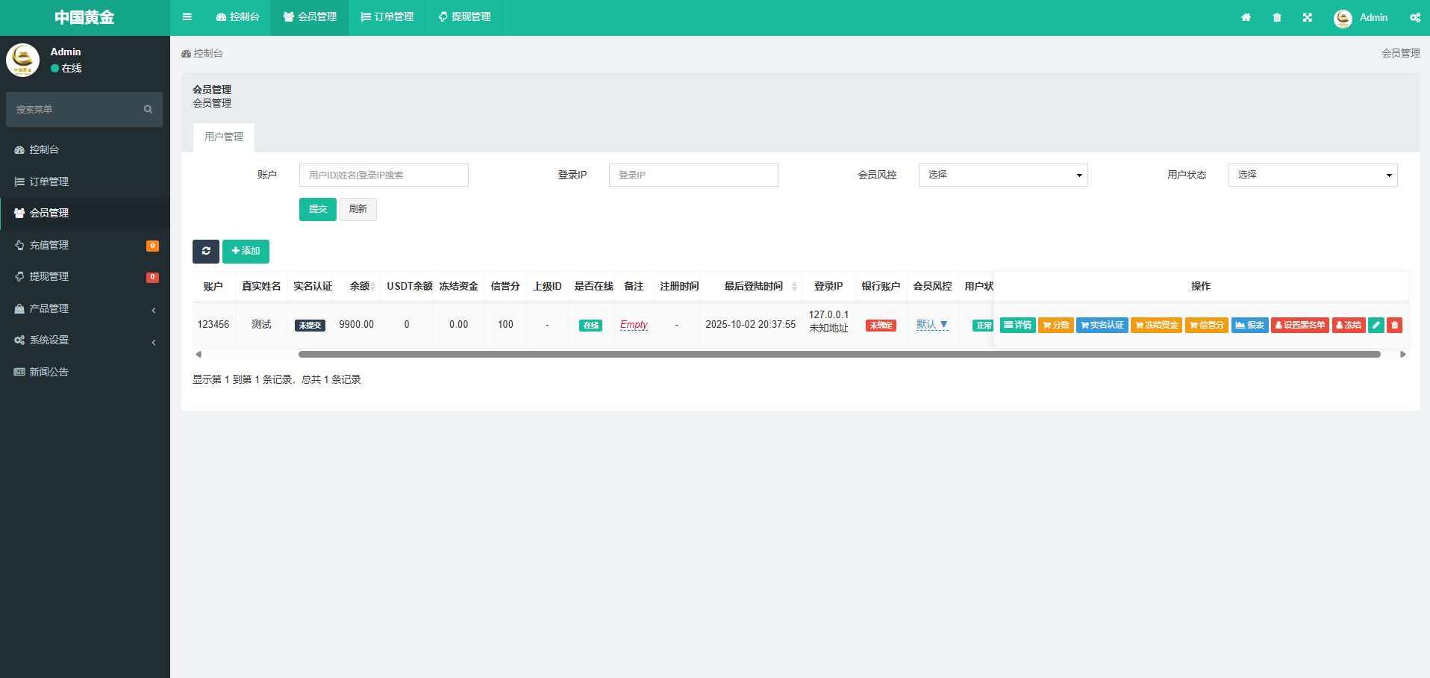Click the 账户 search input field

[x=384, y=175]
